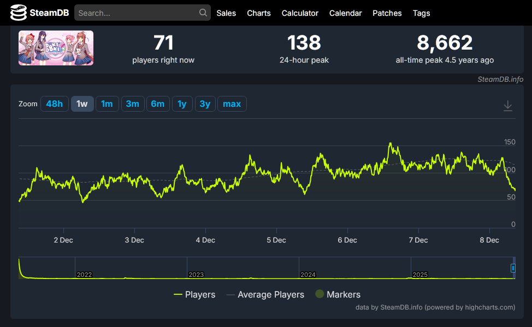Click the '50' y-axis label
This screenshot has width=532, height=327.
click(x=511, y=197)
